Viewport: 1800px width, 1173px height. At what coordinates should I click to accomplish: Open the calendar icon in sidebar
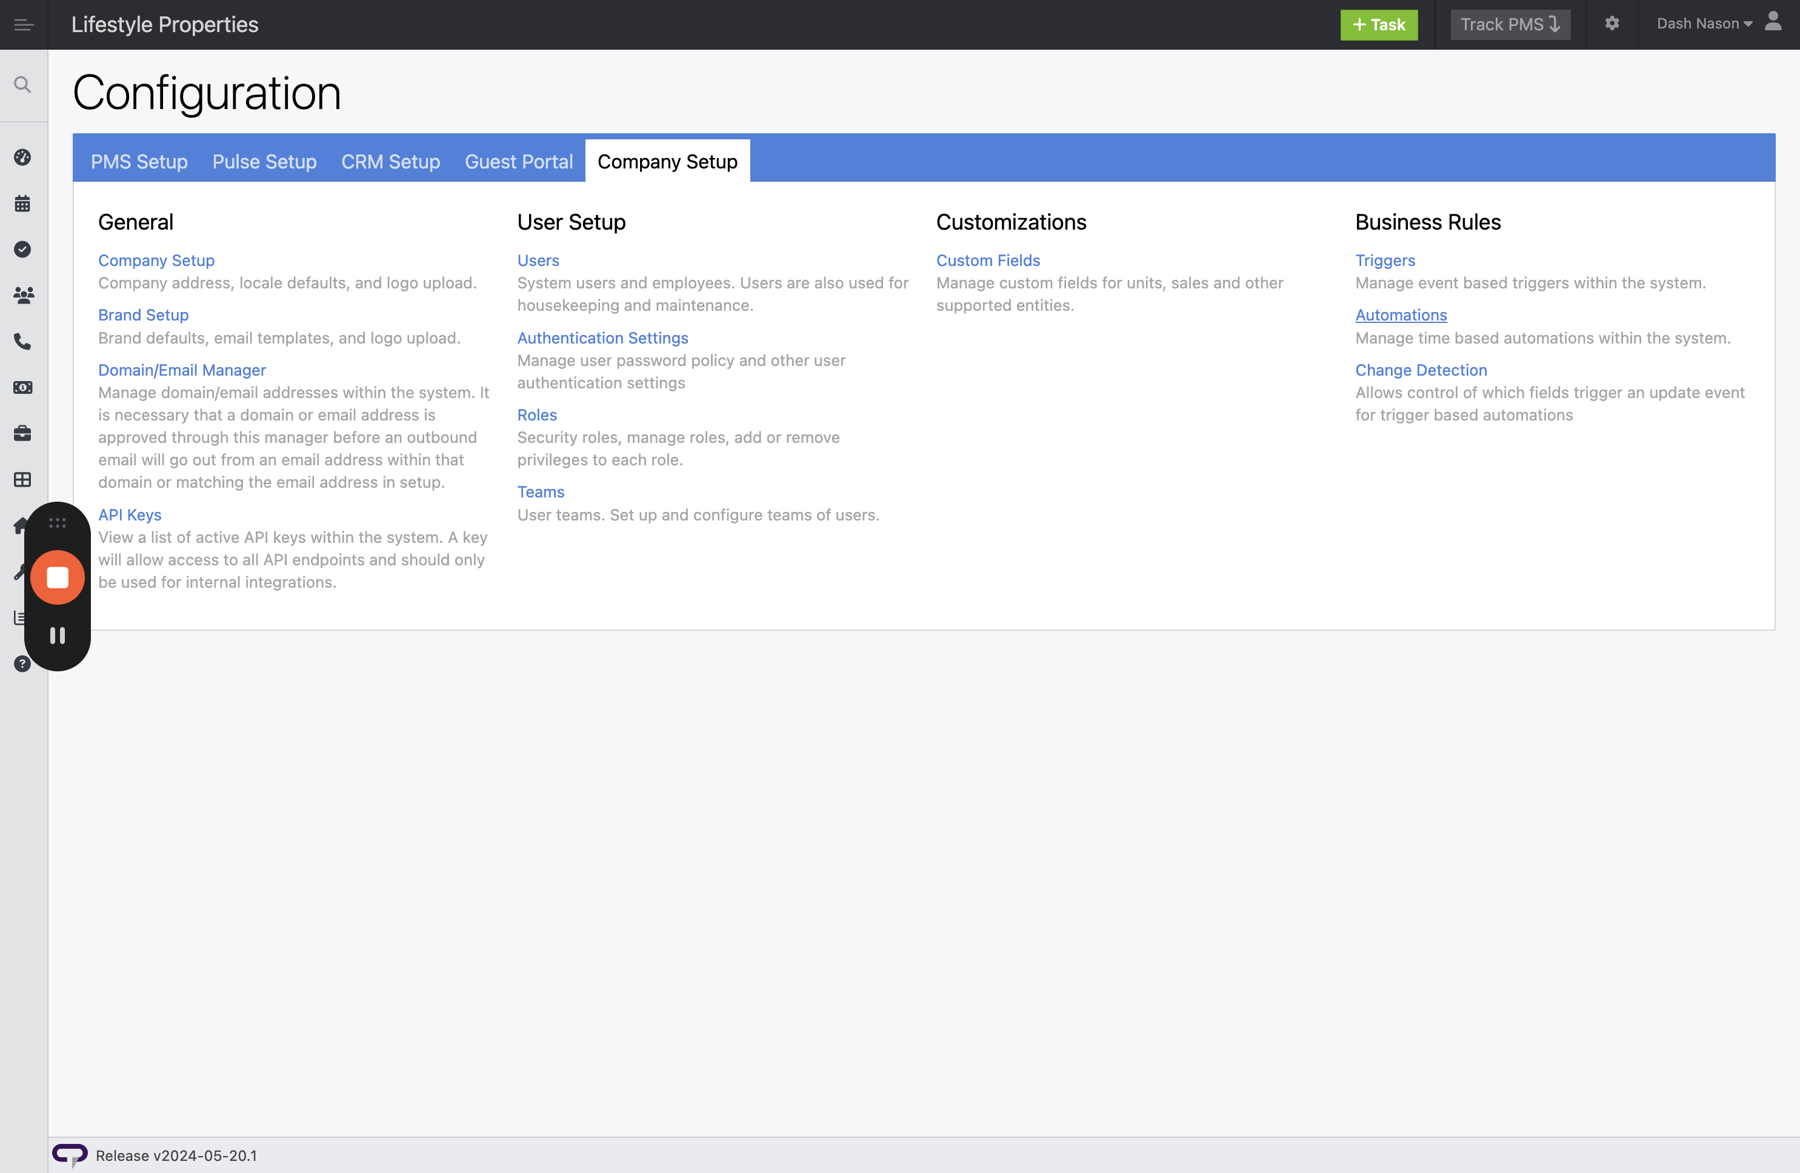(x=22, y=204)
